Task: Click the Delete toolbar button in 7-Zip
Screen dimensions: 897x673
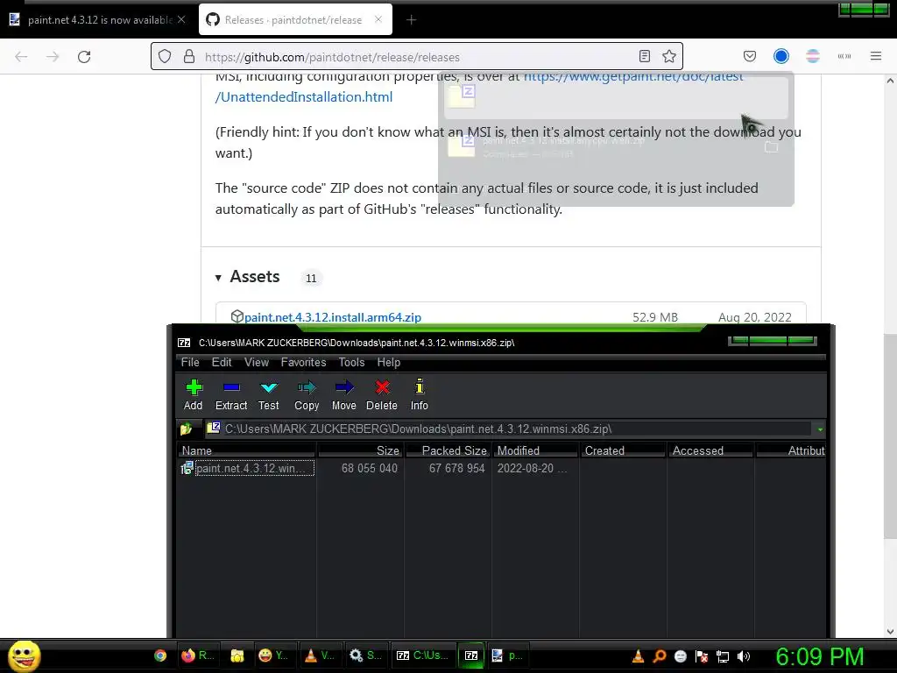Action: pyautogui.click(x=382, y=395)
